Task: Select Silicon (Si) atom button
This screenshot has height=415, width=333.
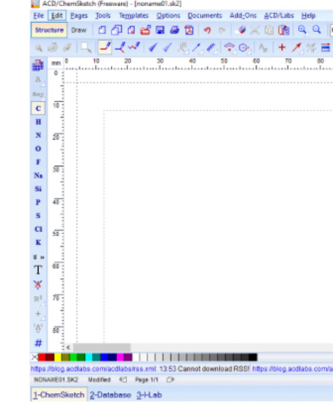Action: tap(38, 189)
